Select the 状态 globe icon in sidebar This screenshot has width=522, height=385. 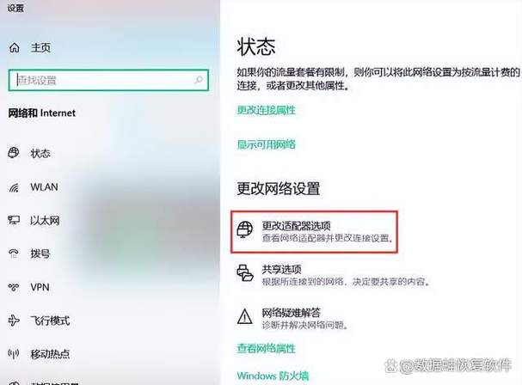pos(14,153)
